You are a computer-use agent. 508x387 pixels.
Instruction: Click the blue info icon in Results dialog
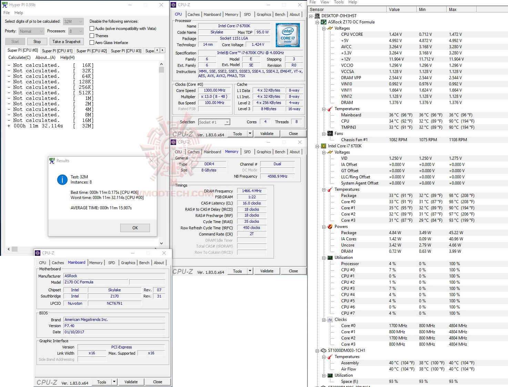coord(62,180)
